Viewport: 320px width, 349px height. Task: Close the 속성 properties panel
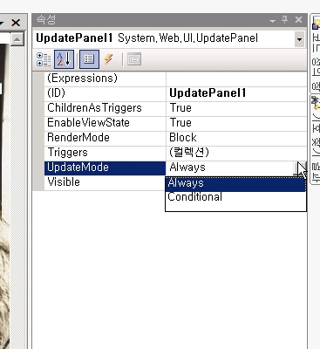(298, 20)
